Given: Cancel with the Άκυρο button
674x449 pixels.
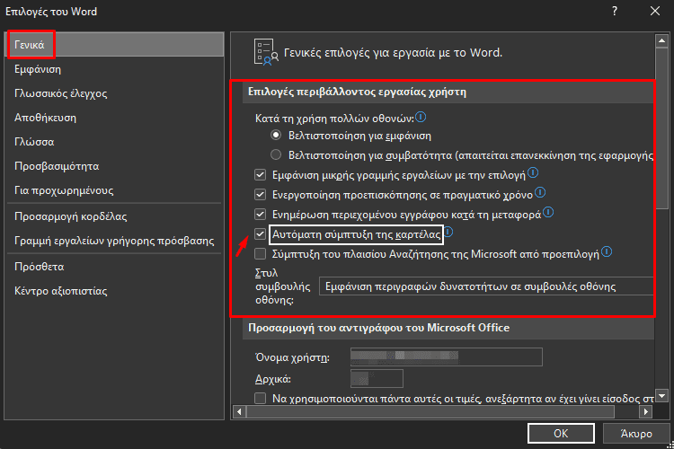Looking at the screenshot, I should click(636, 434).
